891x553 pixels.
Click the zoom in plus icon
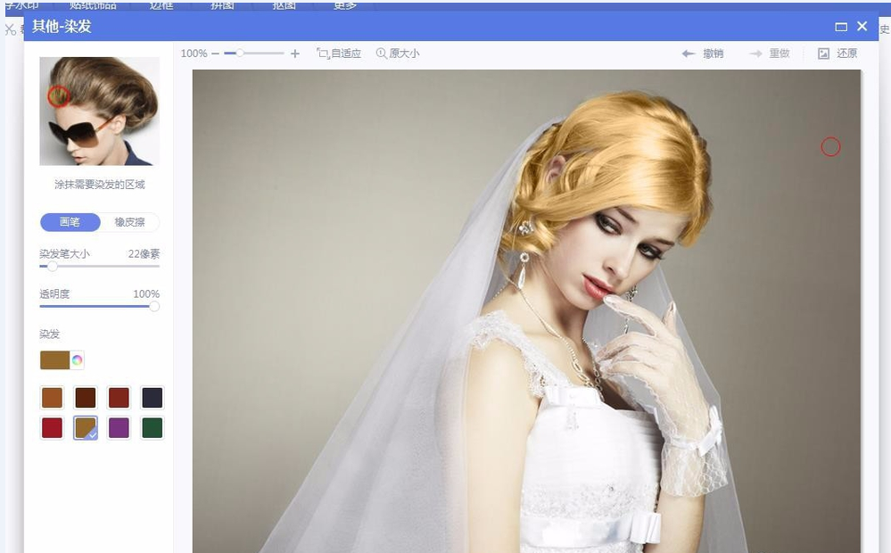[x=295, y=54]
